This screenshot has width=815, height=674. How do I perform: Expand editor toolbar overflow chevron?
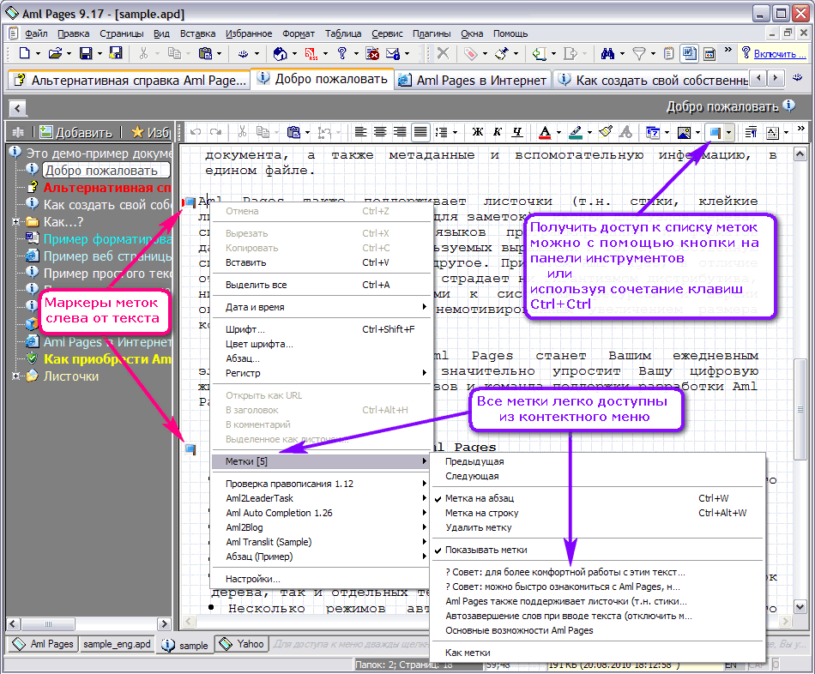pos(801,129)
